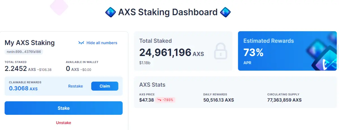339x130 pixels.
Task: Select the red Unstake link
Action: [x=64, y=123]
